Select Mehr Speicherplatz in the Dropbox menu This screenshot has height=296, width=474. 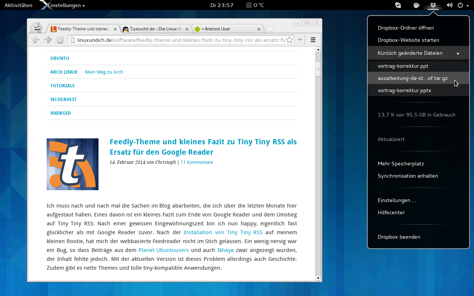(418, 164)
